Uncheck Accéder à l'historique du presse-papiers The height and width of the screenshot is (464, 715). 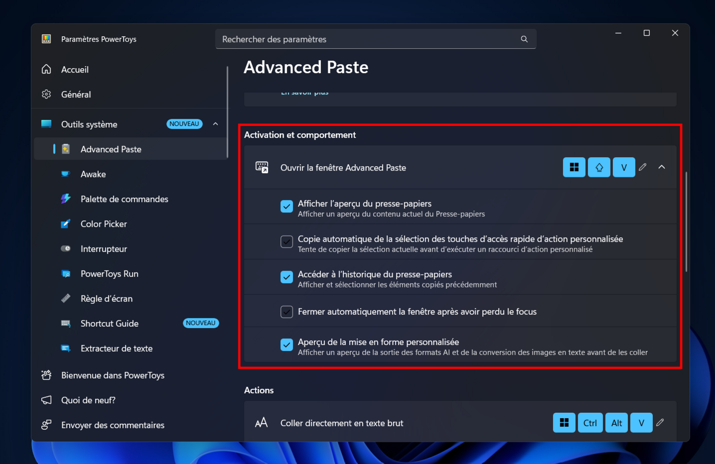(287, 277)
